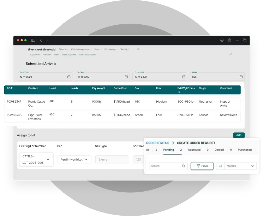
Task: Show tab overview icon
Action: [245, 40]
